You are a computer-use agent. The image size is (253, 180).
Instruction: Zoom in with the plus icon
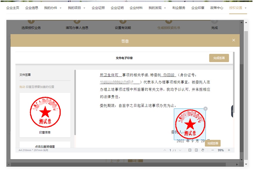[x=229, y=150]
